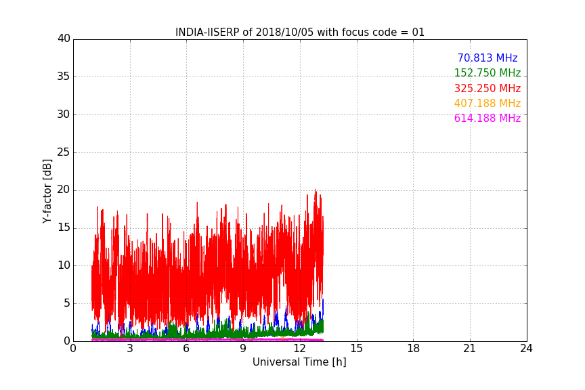Click the y-axis tick value 25
Screen dimensions: 585x390
pyautogui.click(x=64, y=152)
